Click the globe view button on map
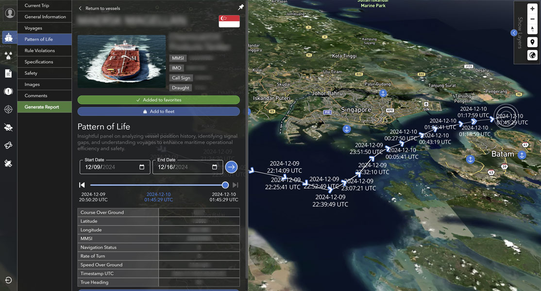 tap(532, 55)
